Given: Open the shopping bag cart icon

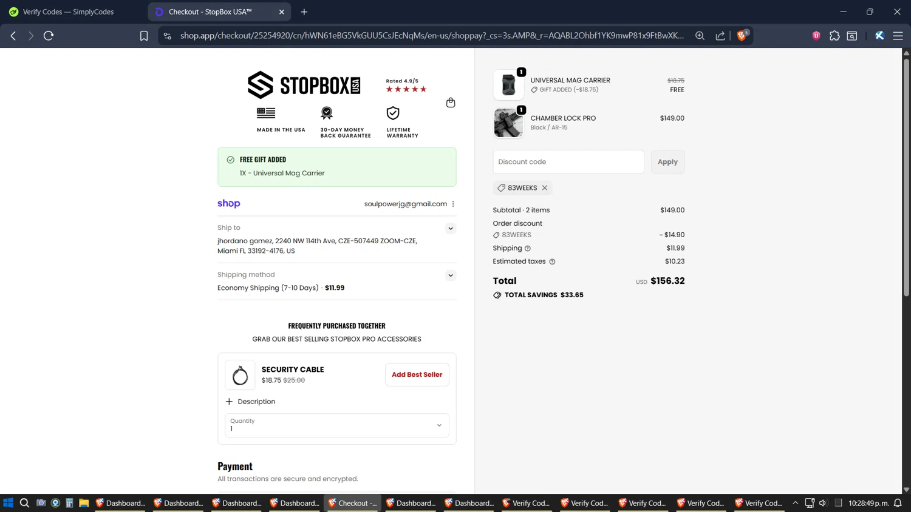Looking at the screenshot, I should [451, 103].
